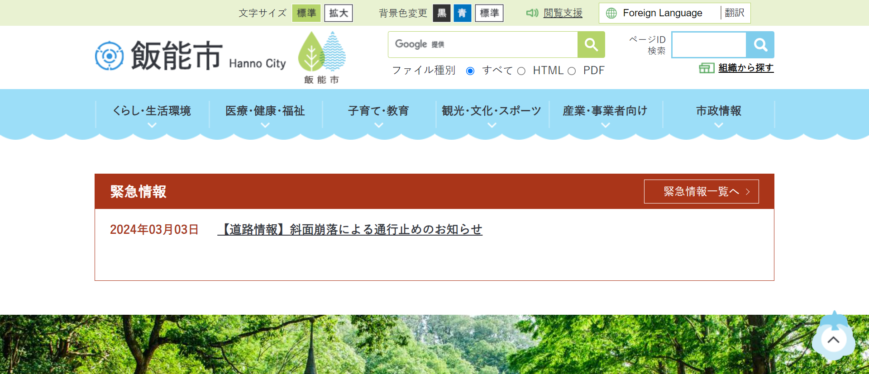Focus the ページID検索 input field
Image resolution: width=869 pixels, height=374 pixels.
click(709, 44)
